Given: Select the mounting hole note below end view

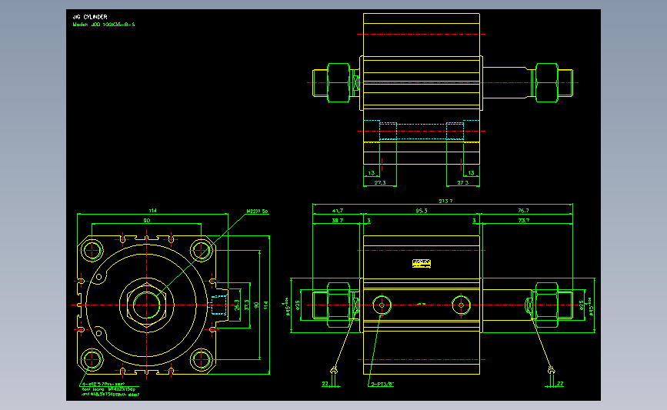Looking at the screenshot, I should click(x=110, y=389).
